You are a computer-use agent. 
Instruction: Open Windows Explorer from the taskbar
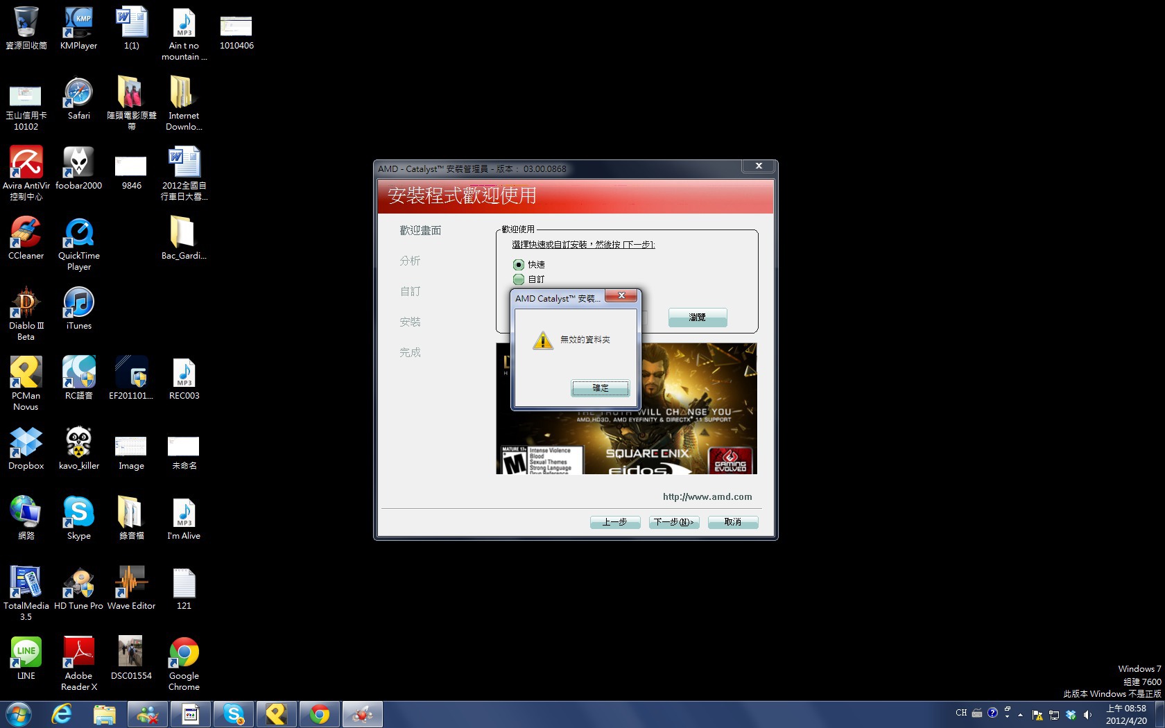(x=104, y=714)
